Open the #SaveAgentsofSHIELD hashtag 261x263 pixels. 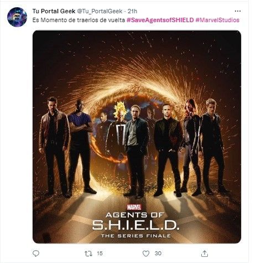(x=160, y=20)
